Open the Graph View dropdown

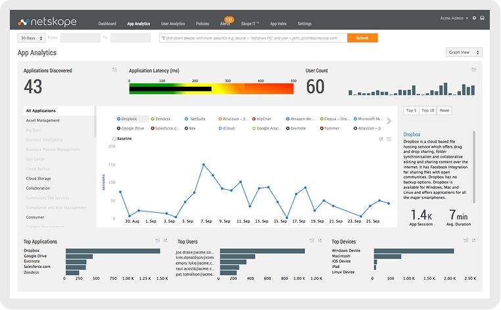(x=464, y=53)
